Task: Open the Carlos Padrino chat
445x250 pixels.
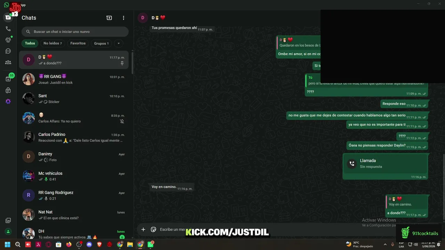Action: (74, 137)
